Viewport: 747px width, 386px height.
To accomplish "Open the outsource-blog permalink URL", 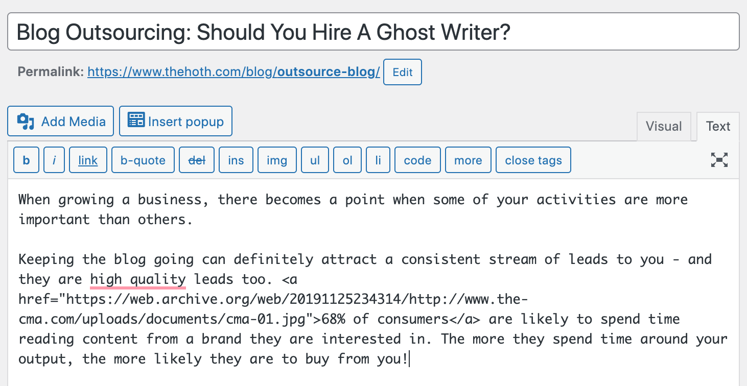I will (x=234, y=72).
